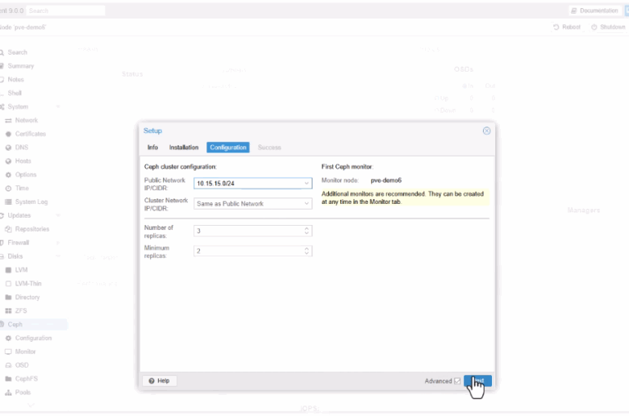
Task: Collapse the System tree section
Action: pos(58,106)
